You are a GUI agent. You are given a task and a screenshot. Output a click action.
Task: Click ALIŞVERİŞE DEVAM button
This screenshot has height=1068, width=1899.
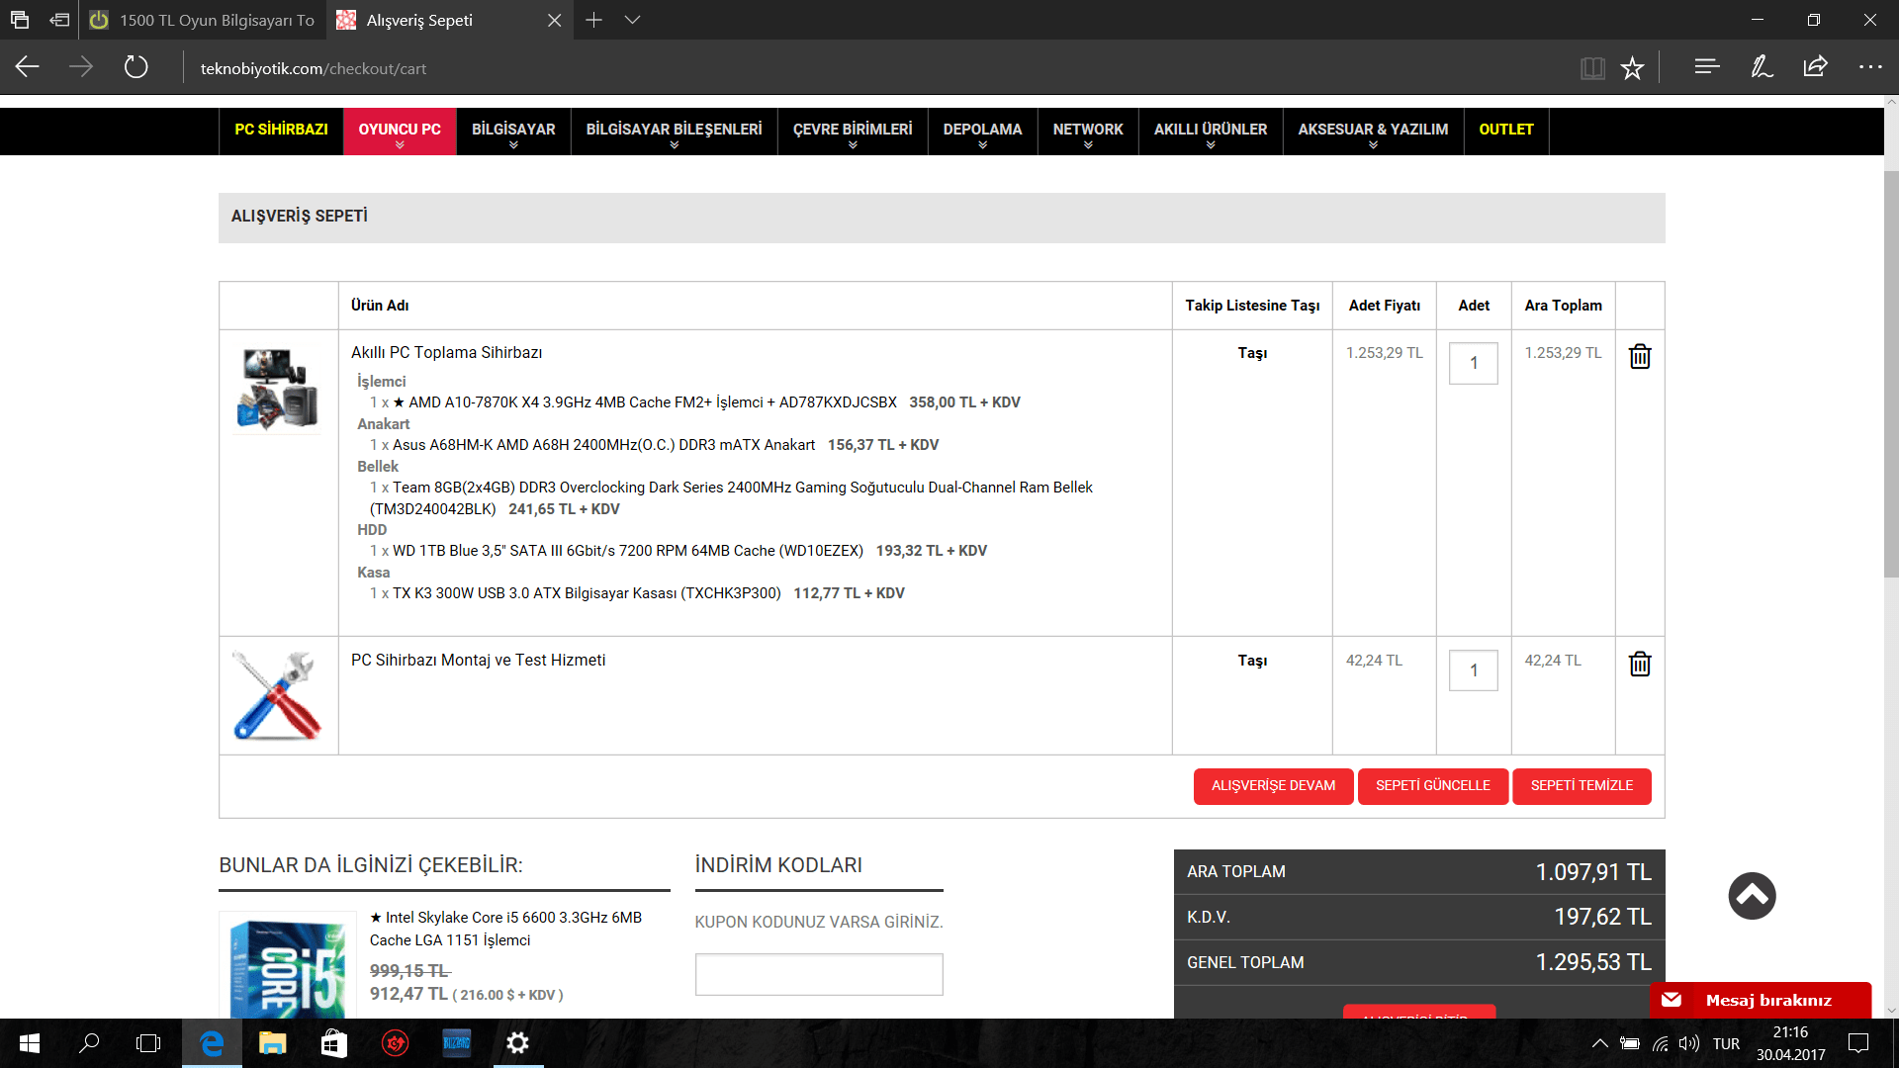[1273, 786]
